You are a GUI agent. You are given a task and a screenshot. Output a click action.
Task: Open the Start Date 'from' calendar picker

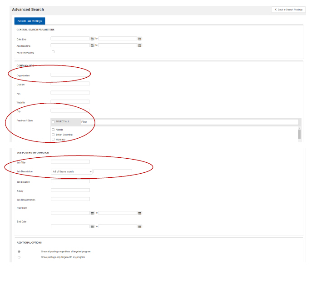92,213
